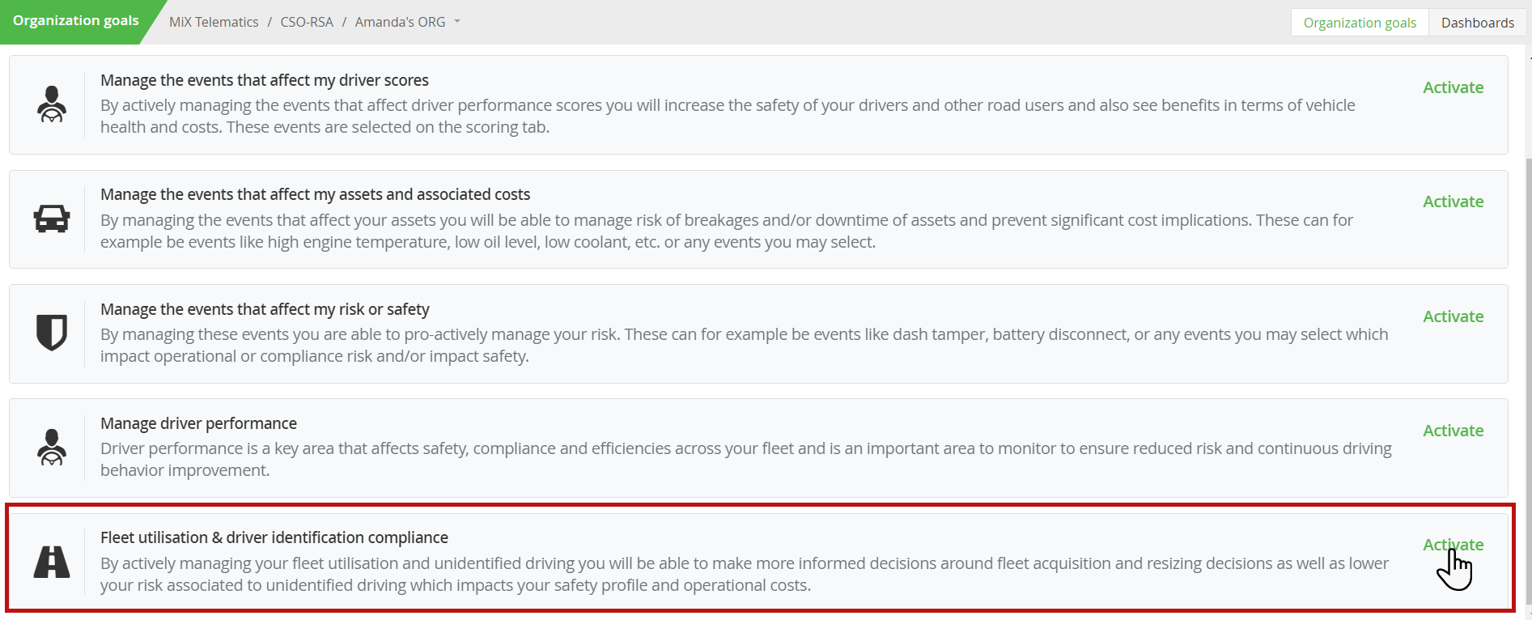Select the Organization goals tab
The height and width of the screenshot is (620, 1532).
coord(1359,22)
